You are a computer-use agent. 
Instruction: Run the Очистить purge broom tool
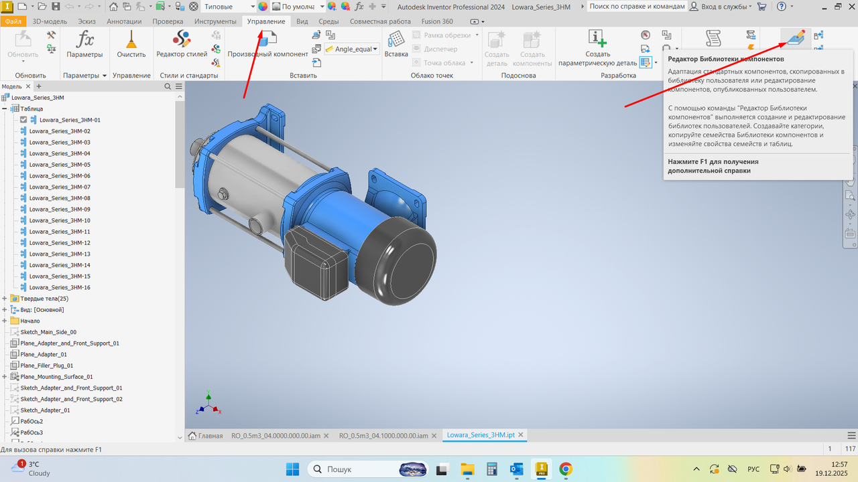pyautogui.click(x=131, y=44)
